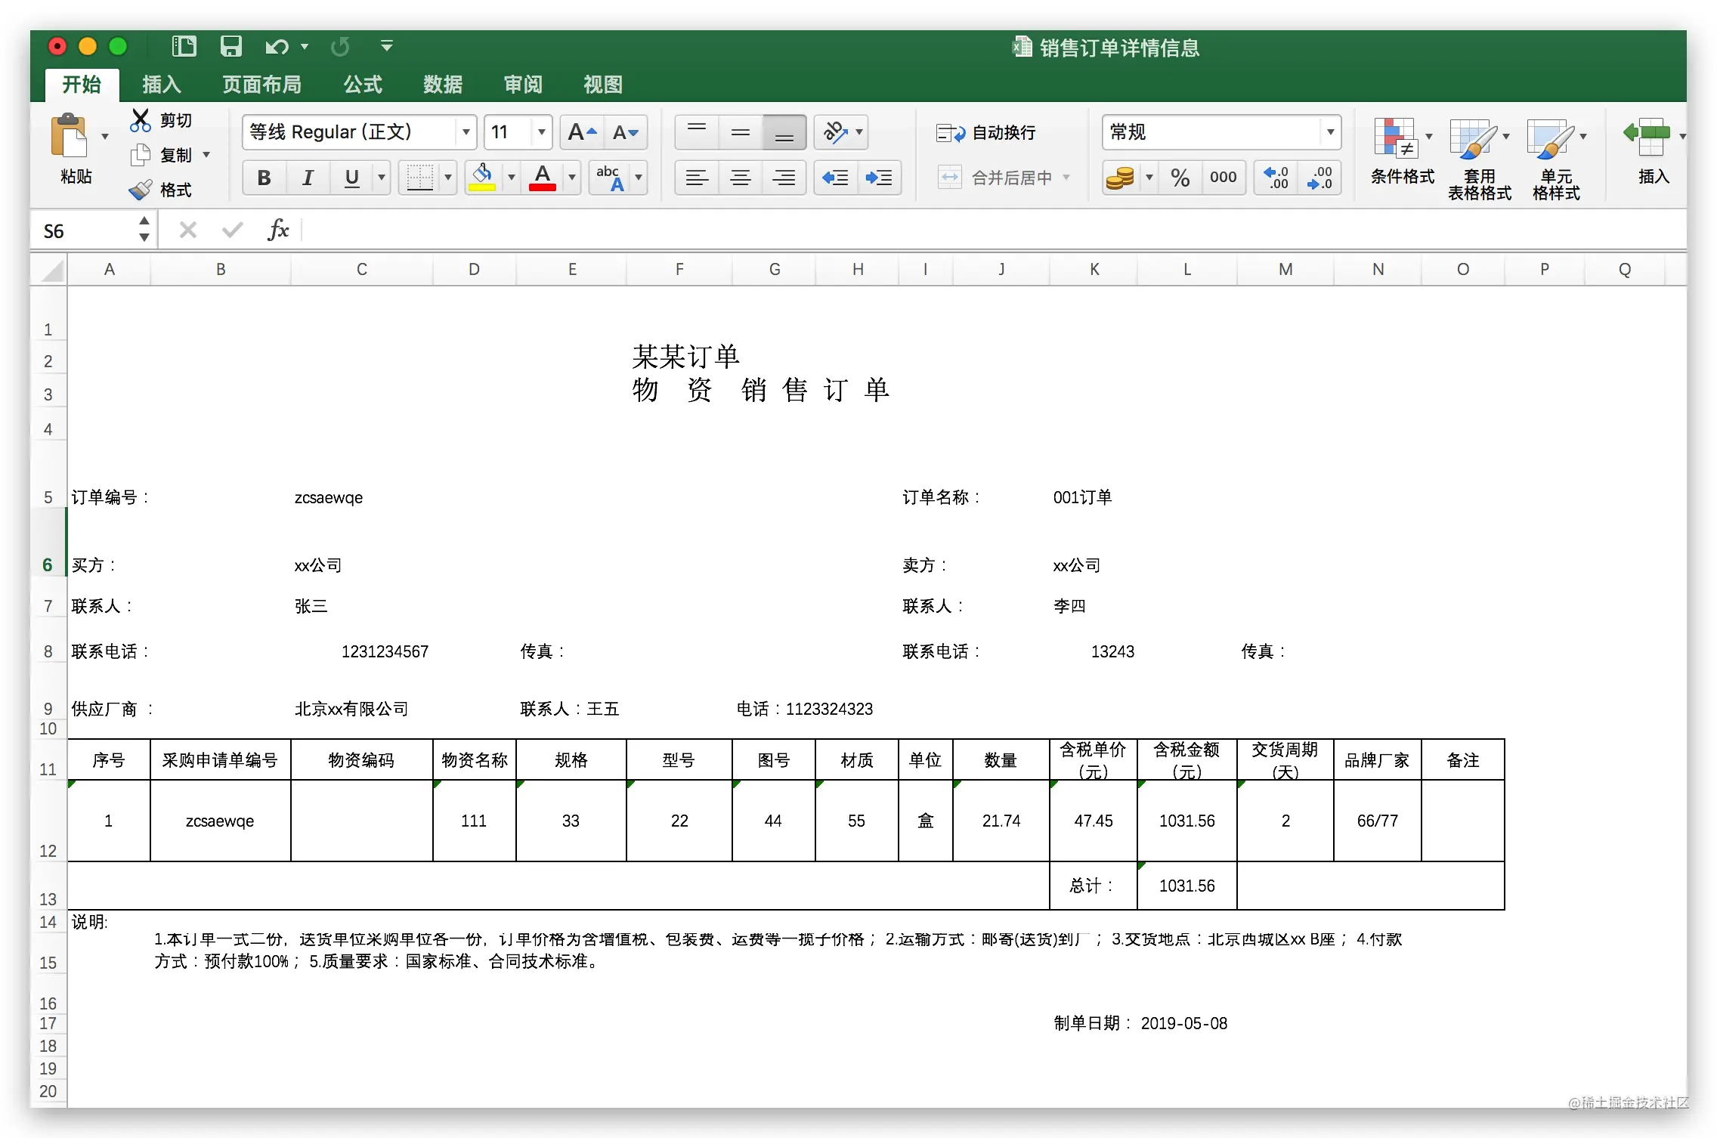The width and height of the screenshot is (1717, 1138).
Task: Click the Save icon in title bar
Action: [x=230, y=47]
